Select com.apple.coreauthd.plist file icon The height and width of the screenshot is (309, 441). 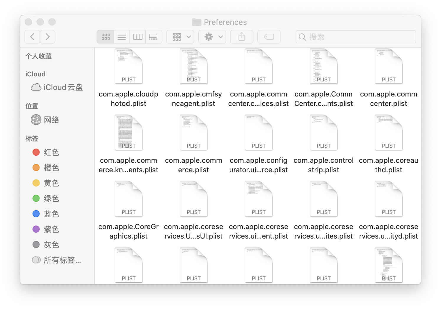pos(389,133)
